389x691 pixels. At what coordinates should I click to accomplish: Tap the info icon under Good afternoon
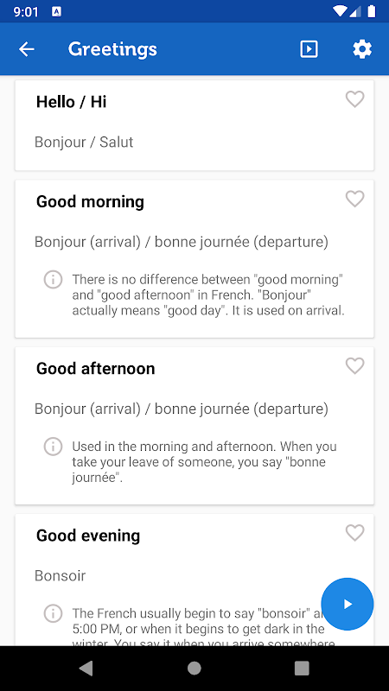53,447
